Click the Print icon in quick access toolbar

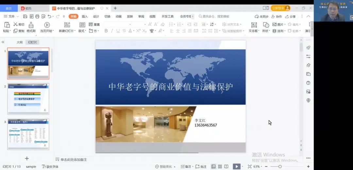[x=37, y=17]
